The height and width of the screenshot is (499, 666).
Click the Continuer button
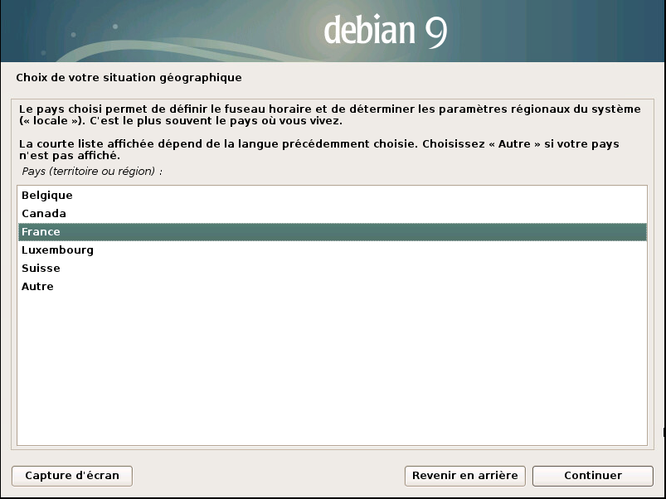(x=592, y=476)
